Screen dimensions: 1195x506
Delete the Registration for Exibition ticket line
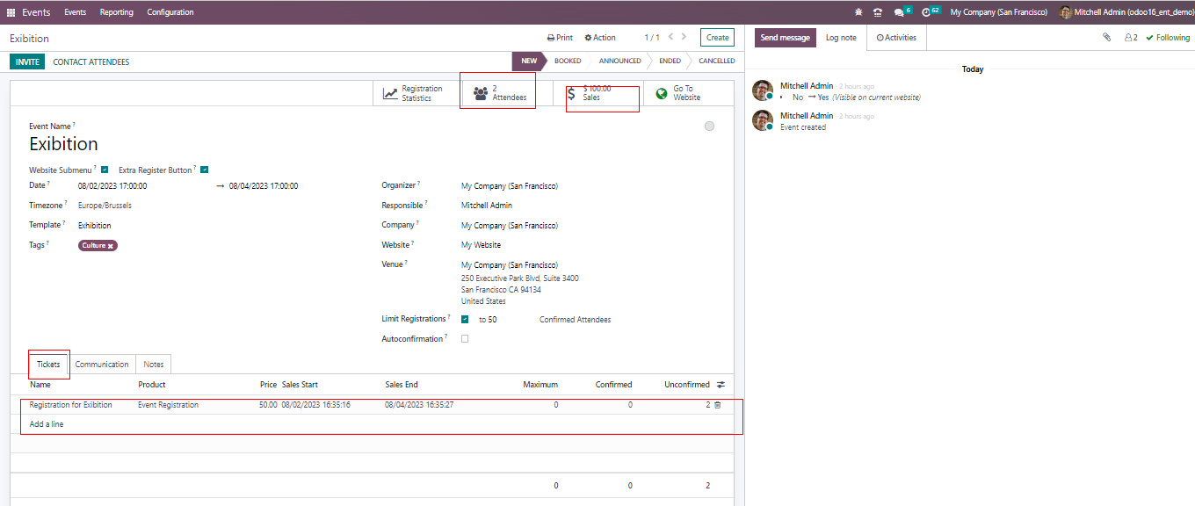coord(718,405)
